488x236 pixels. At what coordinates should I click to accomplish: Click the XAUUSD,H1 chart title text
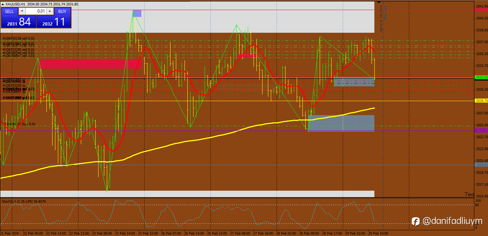point(16,4)
